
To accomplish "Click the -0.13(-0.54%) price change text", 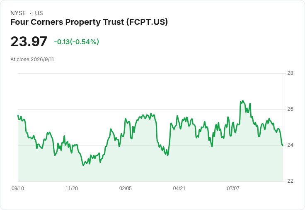I will tap(77, 42).
